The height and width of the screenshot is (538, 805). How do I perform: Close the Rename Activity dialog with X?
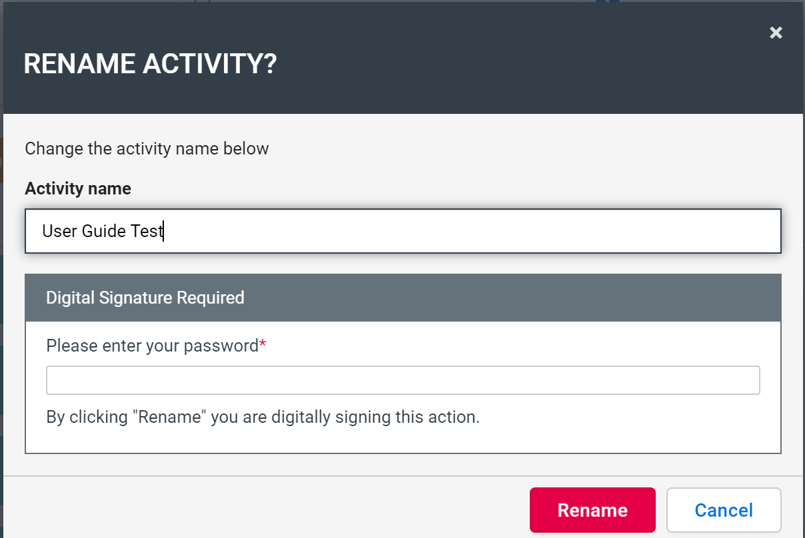click(x=776, y=33)
